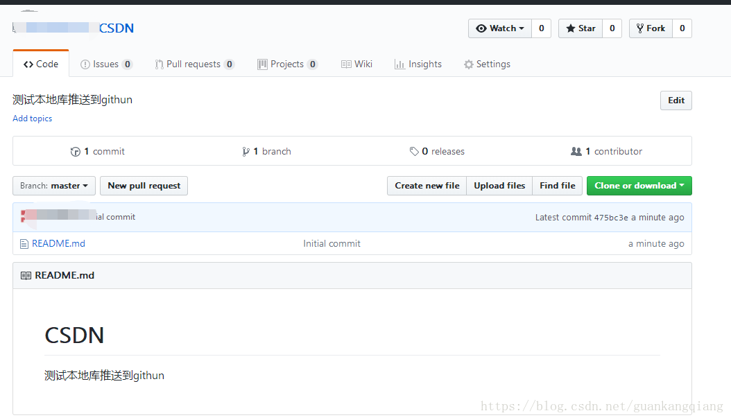The image size is (731, 420).
Task: Click the people icon beside 1 contributor
Action: 576,151
